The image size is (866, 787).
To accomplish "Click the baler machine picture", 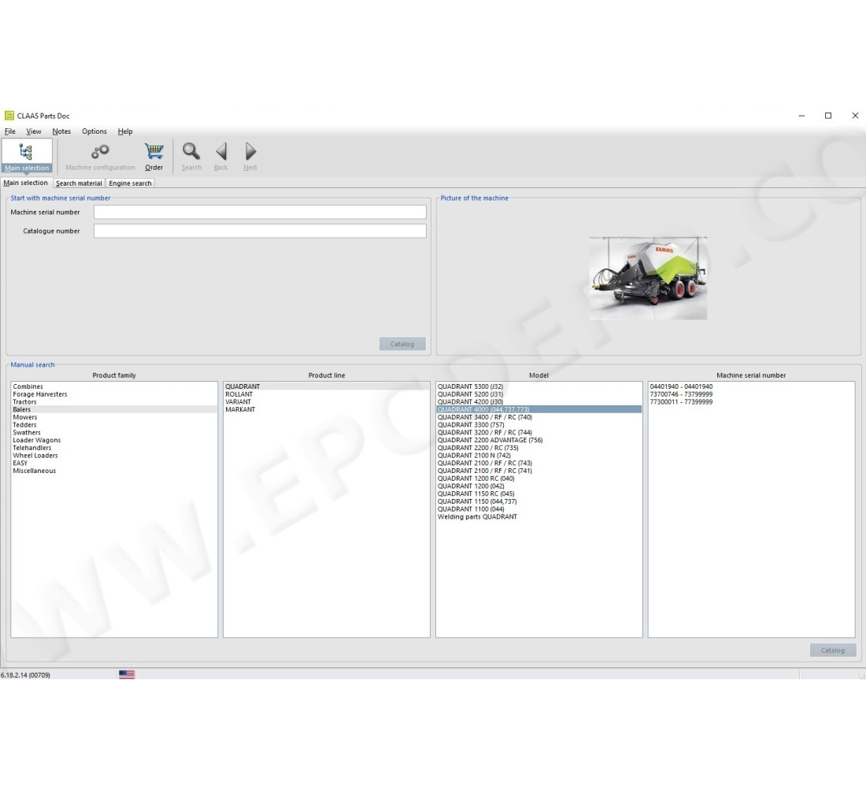I will coord(648,278).
